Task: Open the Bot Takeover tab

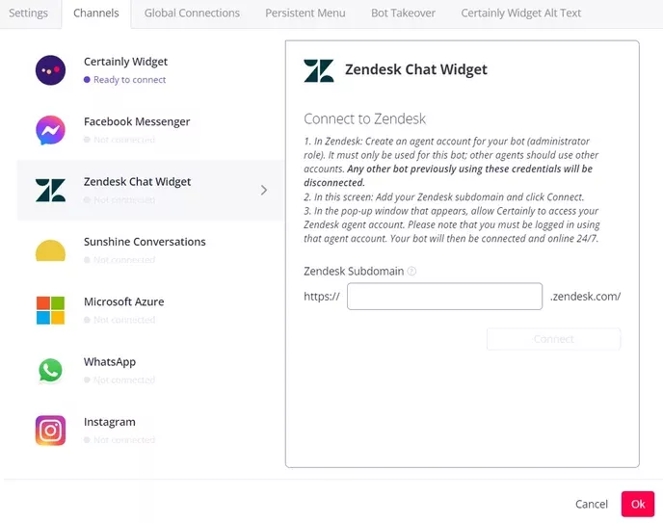Action: coord(403,13)
